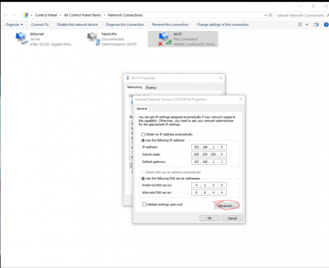Select the NextVPN connection icon
This screenshot has height=268, width=329.
click(93, 39)
